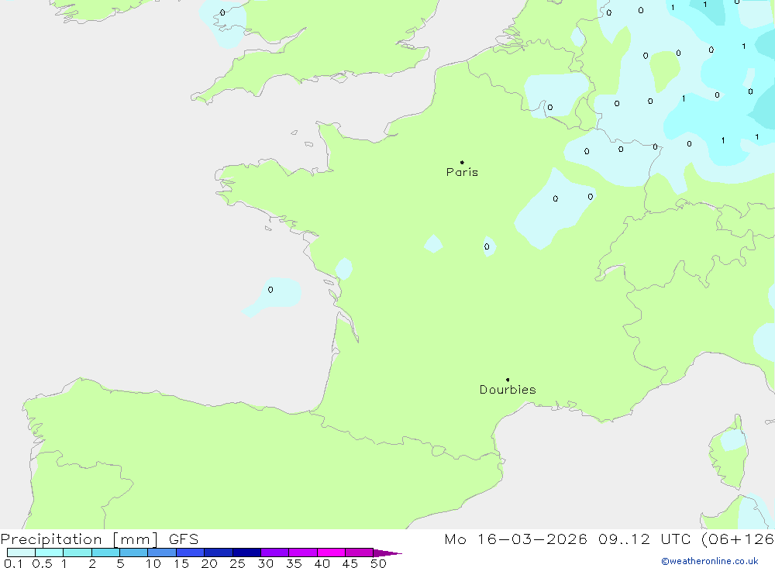The height and width of the screenshot is (568, 775).
Task: Click the GFS model label
Action: point(184,539)
